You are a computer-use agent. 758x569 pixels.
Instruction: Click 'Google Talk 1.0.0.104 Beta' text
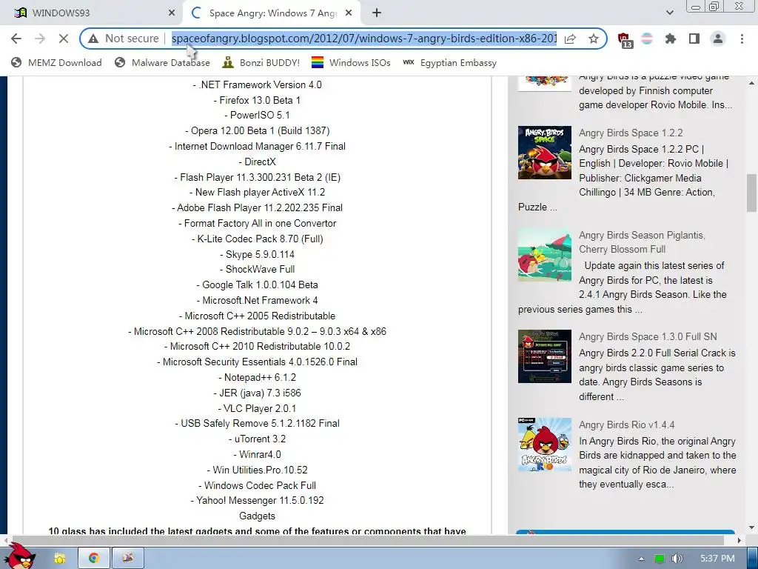point(260,284)
